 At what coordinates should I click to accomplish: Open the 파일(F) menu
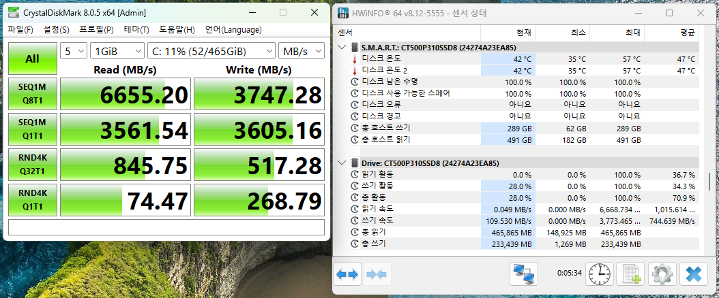pos(20,30)
